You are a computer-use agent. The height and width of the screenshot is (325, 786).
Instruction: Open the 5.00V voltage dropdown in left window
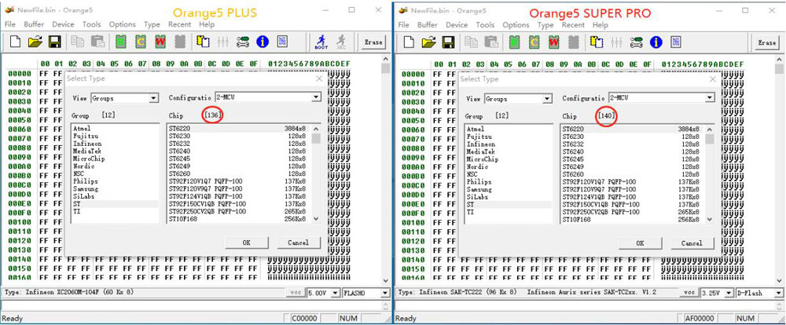(x=334, y=292)
